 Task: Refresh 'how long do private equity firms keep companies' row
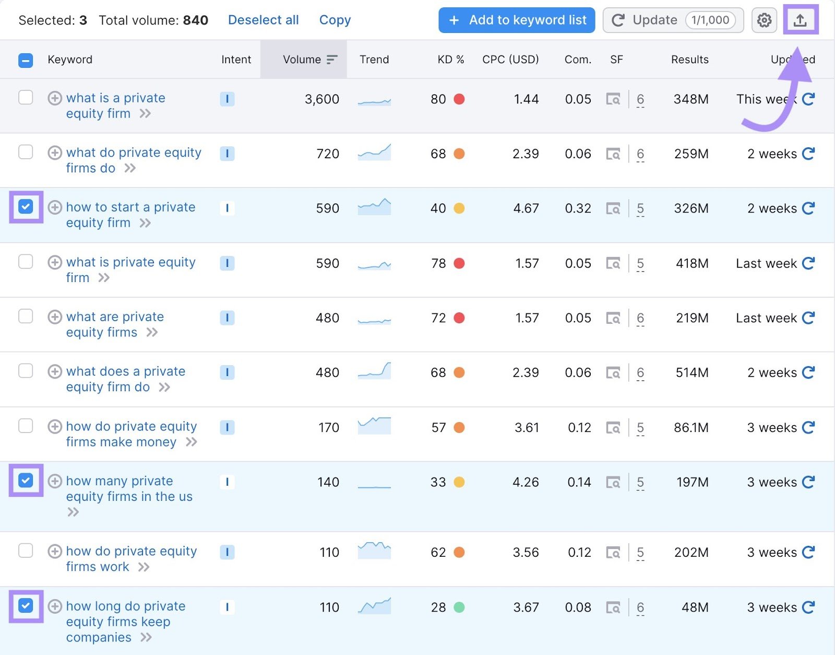pyautogui.click(x=807, y=607)
